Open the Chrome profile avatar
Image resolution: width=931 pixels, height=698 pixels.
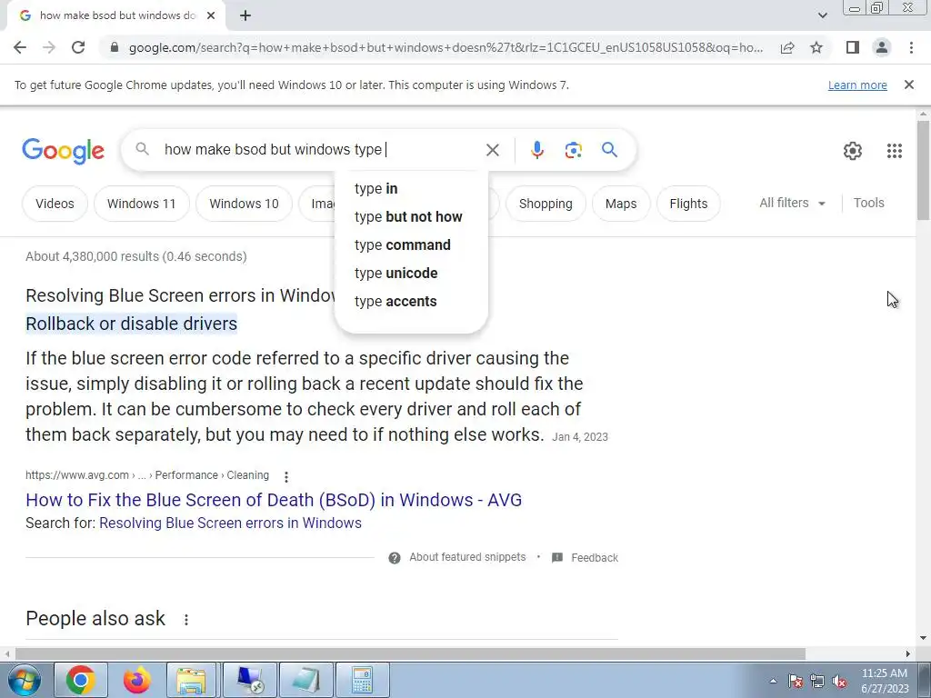pyautogui.click(x=882, y=47)
